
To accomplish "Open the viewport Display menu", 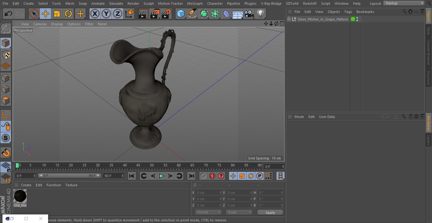I will tap(57, 24).
